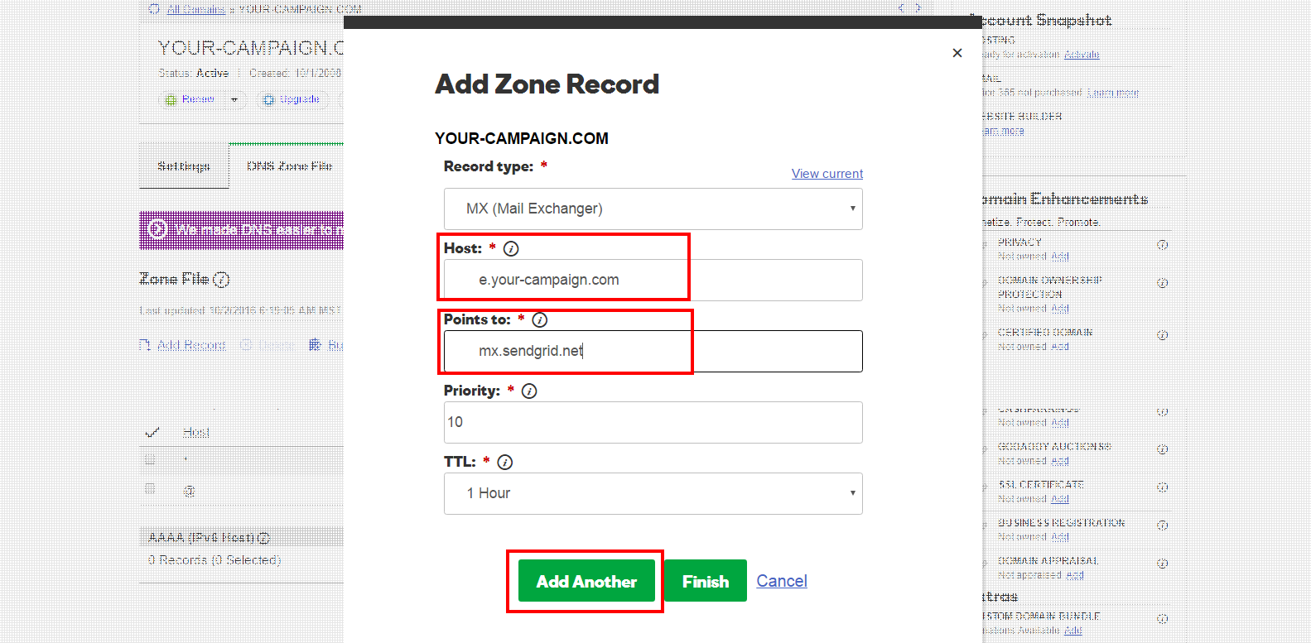Open the Renew button dropdown arrow
This screenshot has width=1311, height=643.
pos(234,99)
